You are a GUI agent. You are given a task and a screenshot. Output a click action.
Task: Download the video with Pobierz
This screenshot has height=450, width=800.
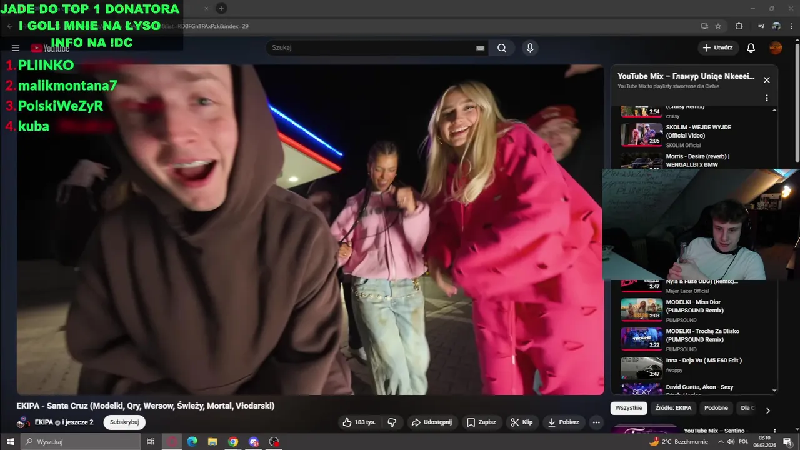564,422
